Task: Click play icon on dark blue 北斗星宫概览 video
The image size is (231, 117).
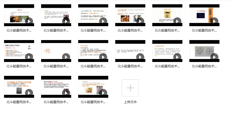Action: pos(214,21)
